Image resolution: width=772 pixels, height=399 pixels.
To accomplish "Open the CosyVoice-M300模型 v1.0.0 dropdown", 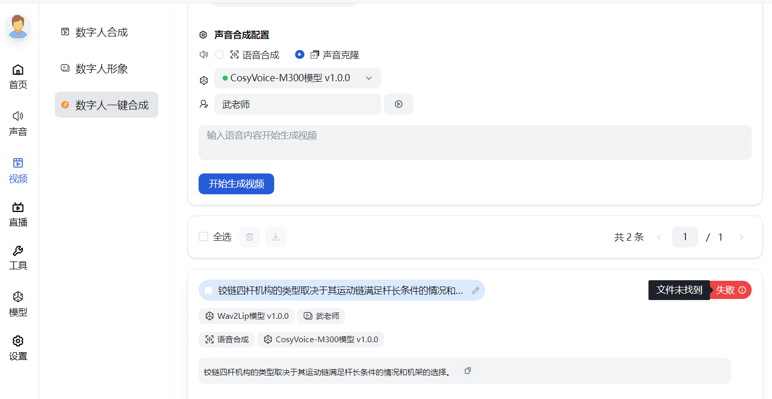I will click(x=298, y=78).
